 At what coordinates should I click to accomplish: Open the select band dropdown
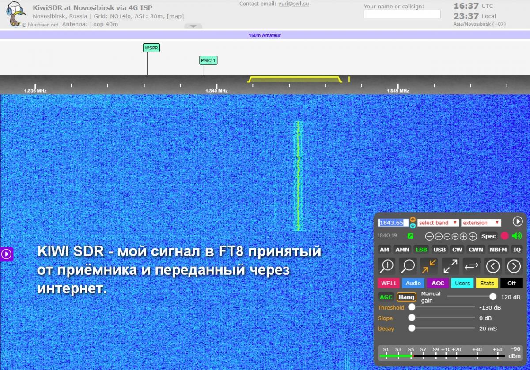click(x=438, y=223)
